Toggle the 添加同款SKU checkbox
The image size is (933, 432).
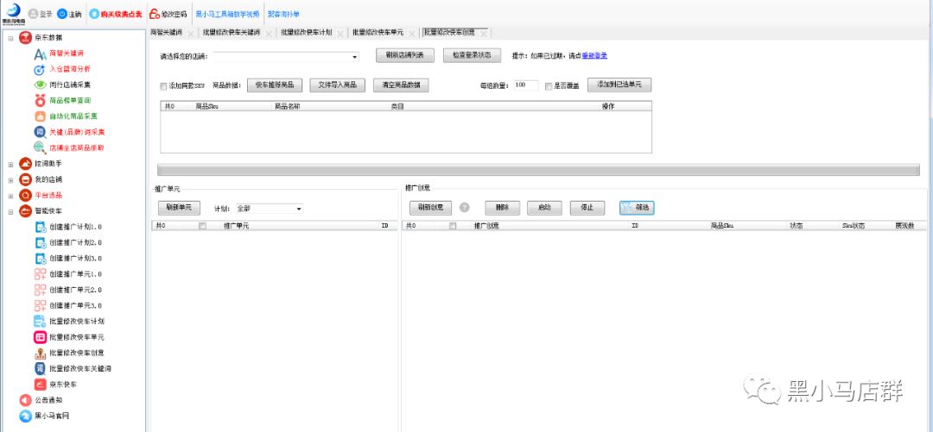[x=163, y=85]
